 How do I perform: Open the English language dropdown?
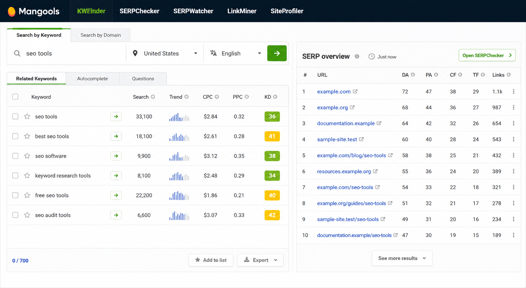[235, 53]
